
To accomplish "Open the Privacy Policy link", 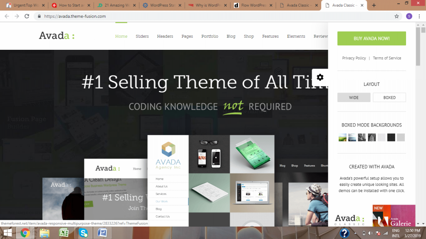I will click(354, 58).
